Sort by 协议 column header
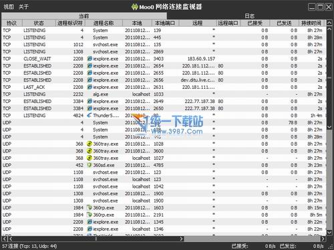The image size is (334, 250). point(11,23)
